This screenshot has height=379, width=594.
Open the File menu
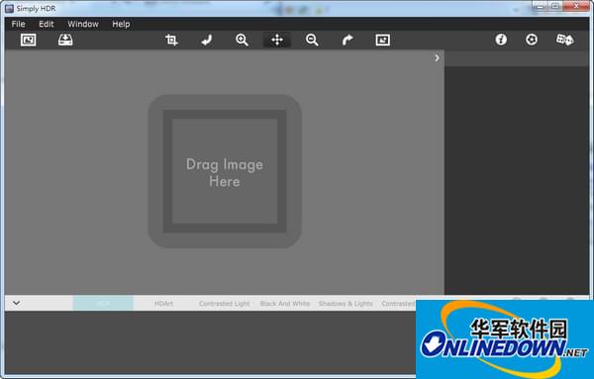tap(18, 24)
